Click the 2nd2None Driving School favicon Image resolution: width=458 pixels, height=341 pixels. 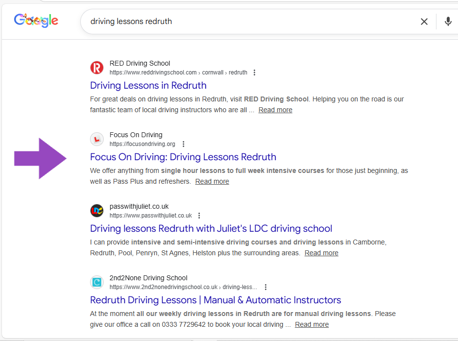97,282
